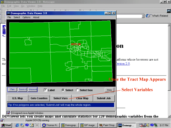This screenshot has width=171, height=128.
Task: Switch to Paint Shop taskbar item
Action: [x=108, y=125]
